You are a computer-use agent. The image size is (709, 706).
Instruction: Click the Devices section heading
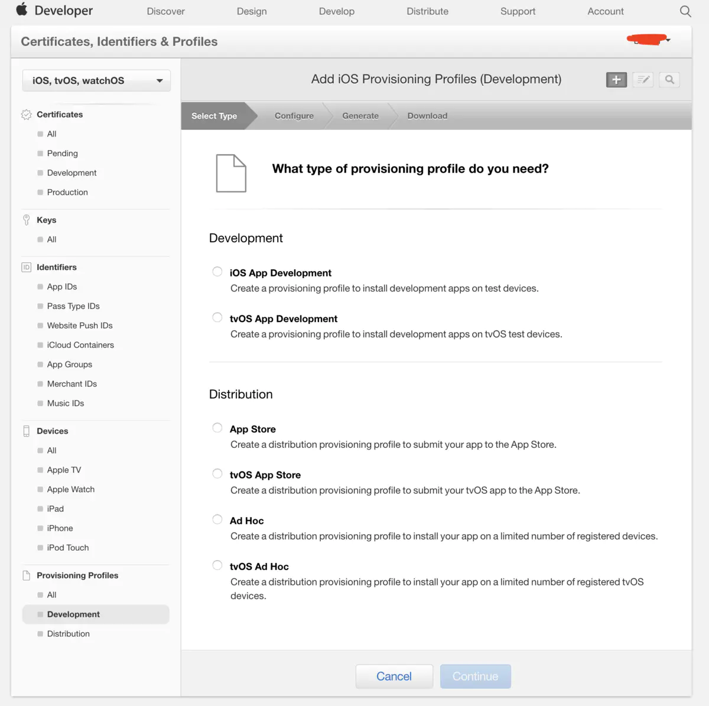[x=53, y=431]
